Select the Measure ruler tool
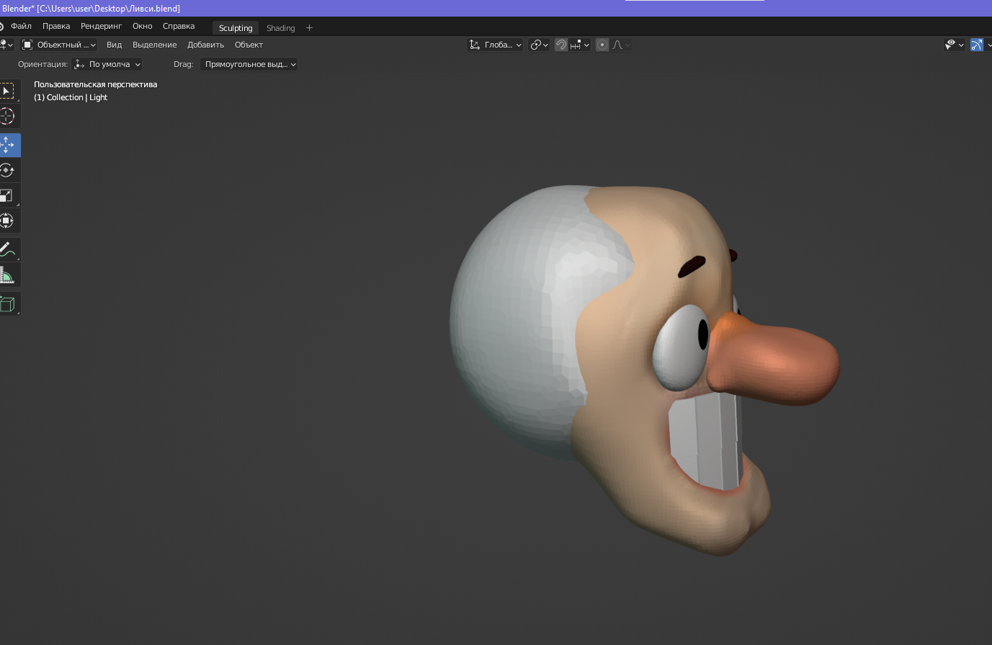Image resolution: width=992 pixels, height=645 pixels. [x=7, y=275]
